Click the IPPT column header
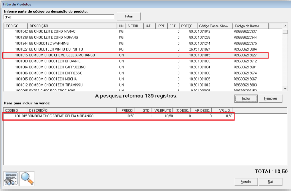291x191 pixels. [161, 26]
